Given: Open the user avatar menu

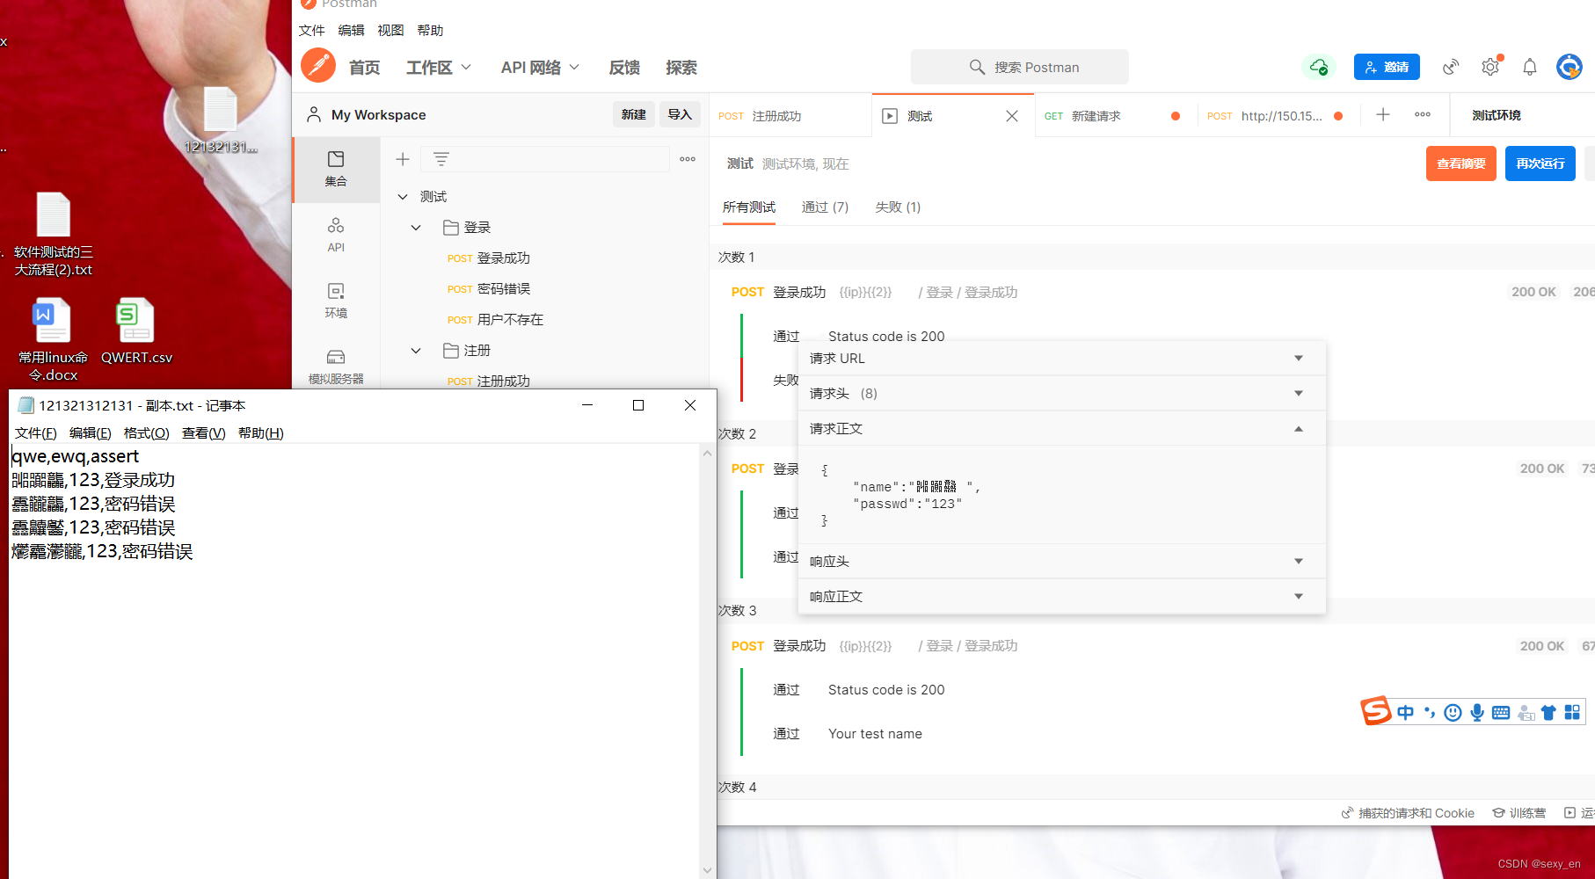Looking at the screenshot, I should [1570, 67].
